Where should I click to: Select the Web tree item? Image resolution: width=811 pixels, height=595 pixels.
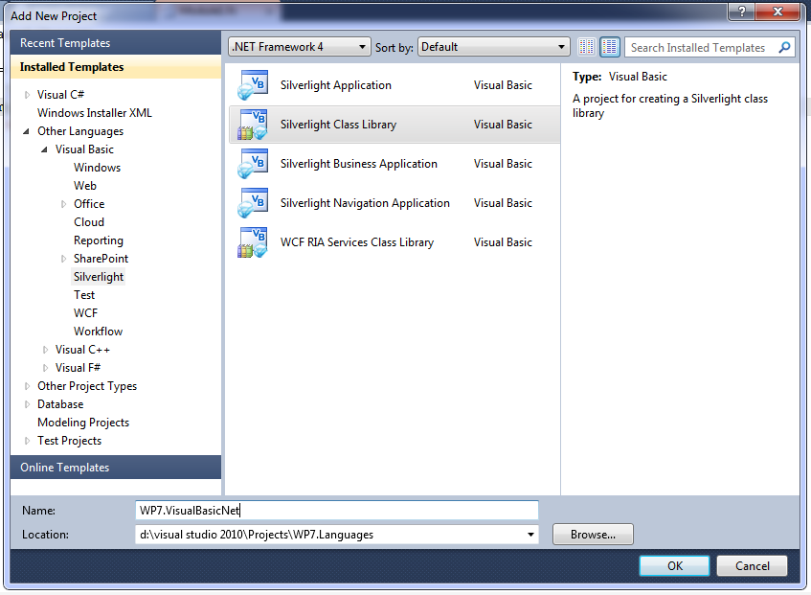click(x=85, y=186)
